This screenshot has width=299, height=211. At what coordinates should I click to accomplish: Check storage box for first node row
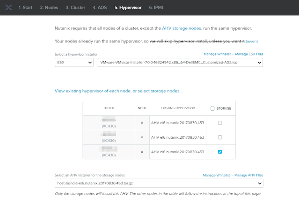coord(220,123)
